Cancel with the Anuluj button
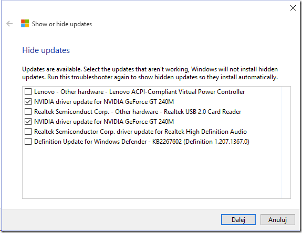Screen dimensions: 302x233 click(277, 219)
